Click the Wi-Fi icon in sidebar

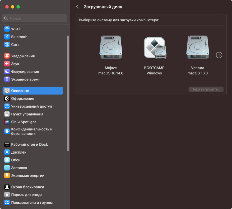pos(7,29)
